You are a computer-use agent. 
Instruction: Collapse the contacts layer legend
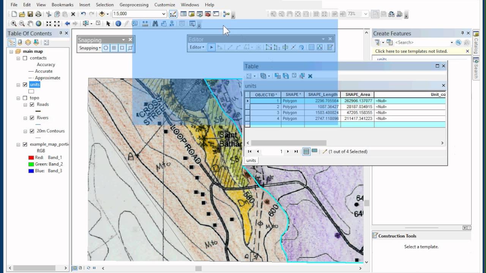click(18, 58)
